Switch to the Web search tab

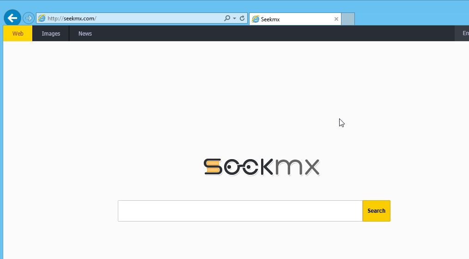point(18,34)
